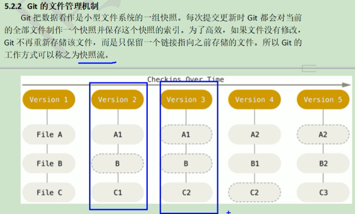This screenshot has width=355, height=214.
Task: Select the "Version 5" pill
Action: [323, 100]
